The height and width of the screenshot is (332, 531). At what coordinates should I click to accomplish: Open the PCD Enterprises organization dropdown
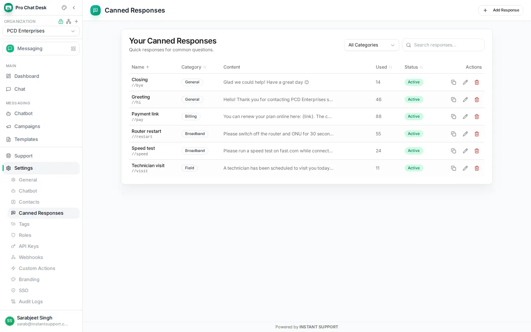[x=41, y=31]
